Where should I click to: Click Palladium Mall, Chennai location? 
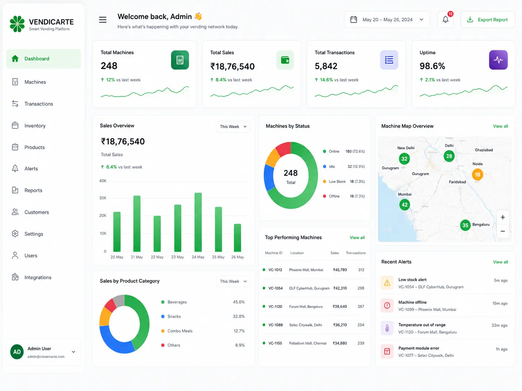point(308,343)
